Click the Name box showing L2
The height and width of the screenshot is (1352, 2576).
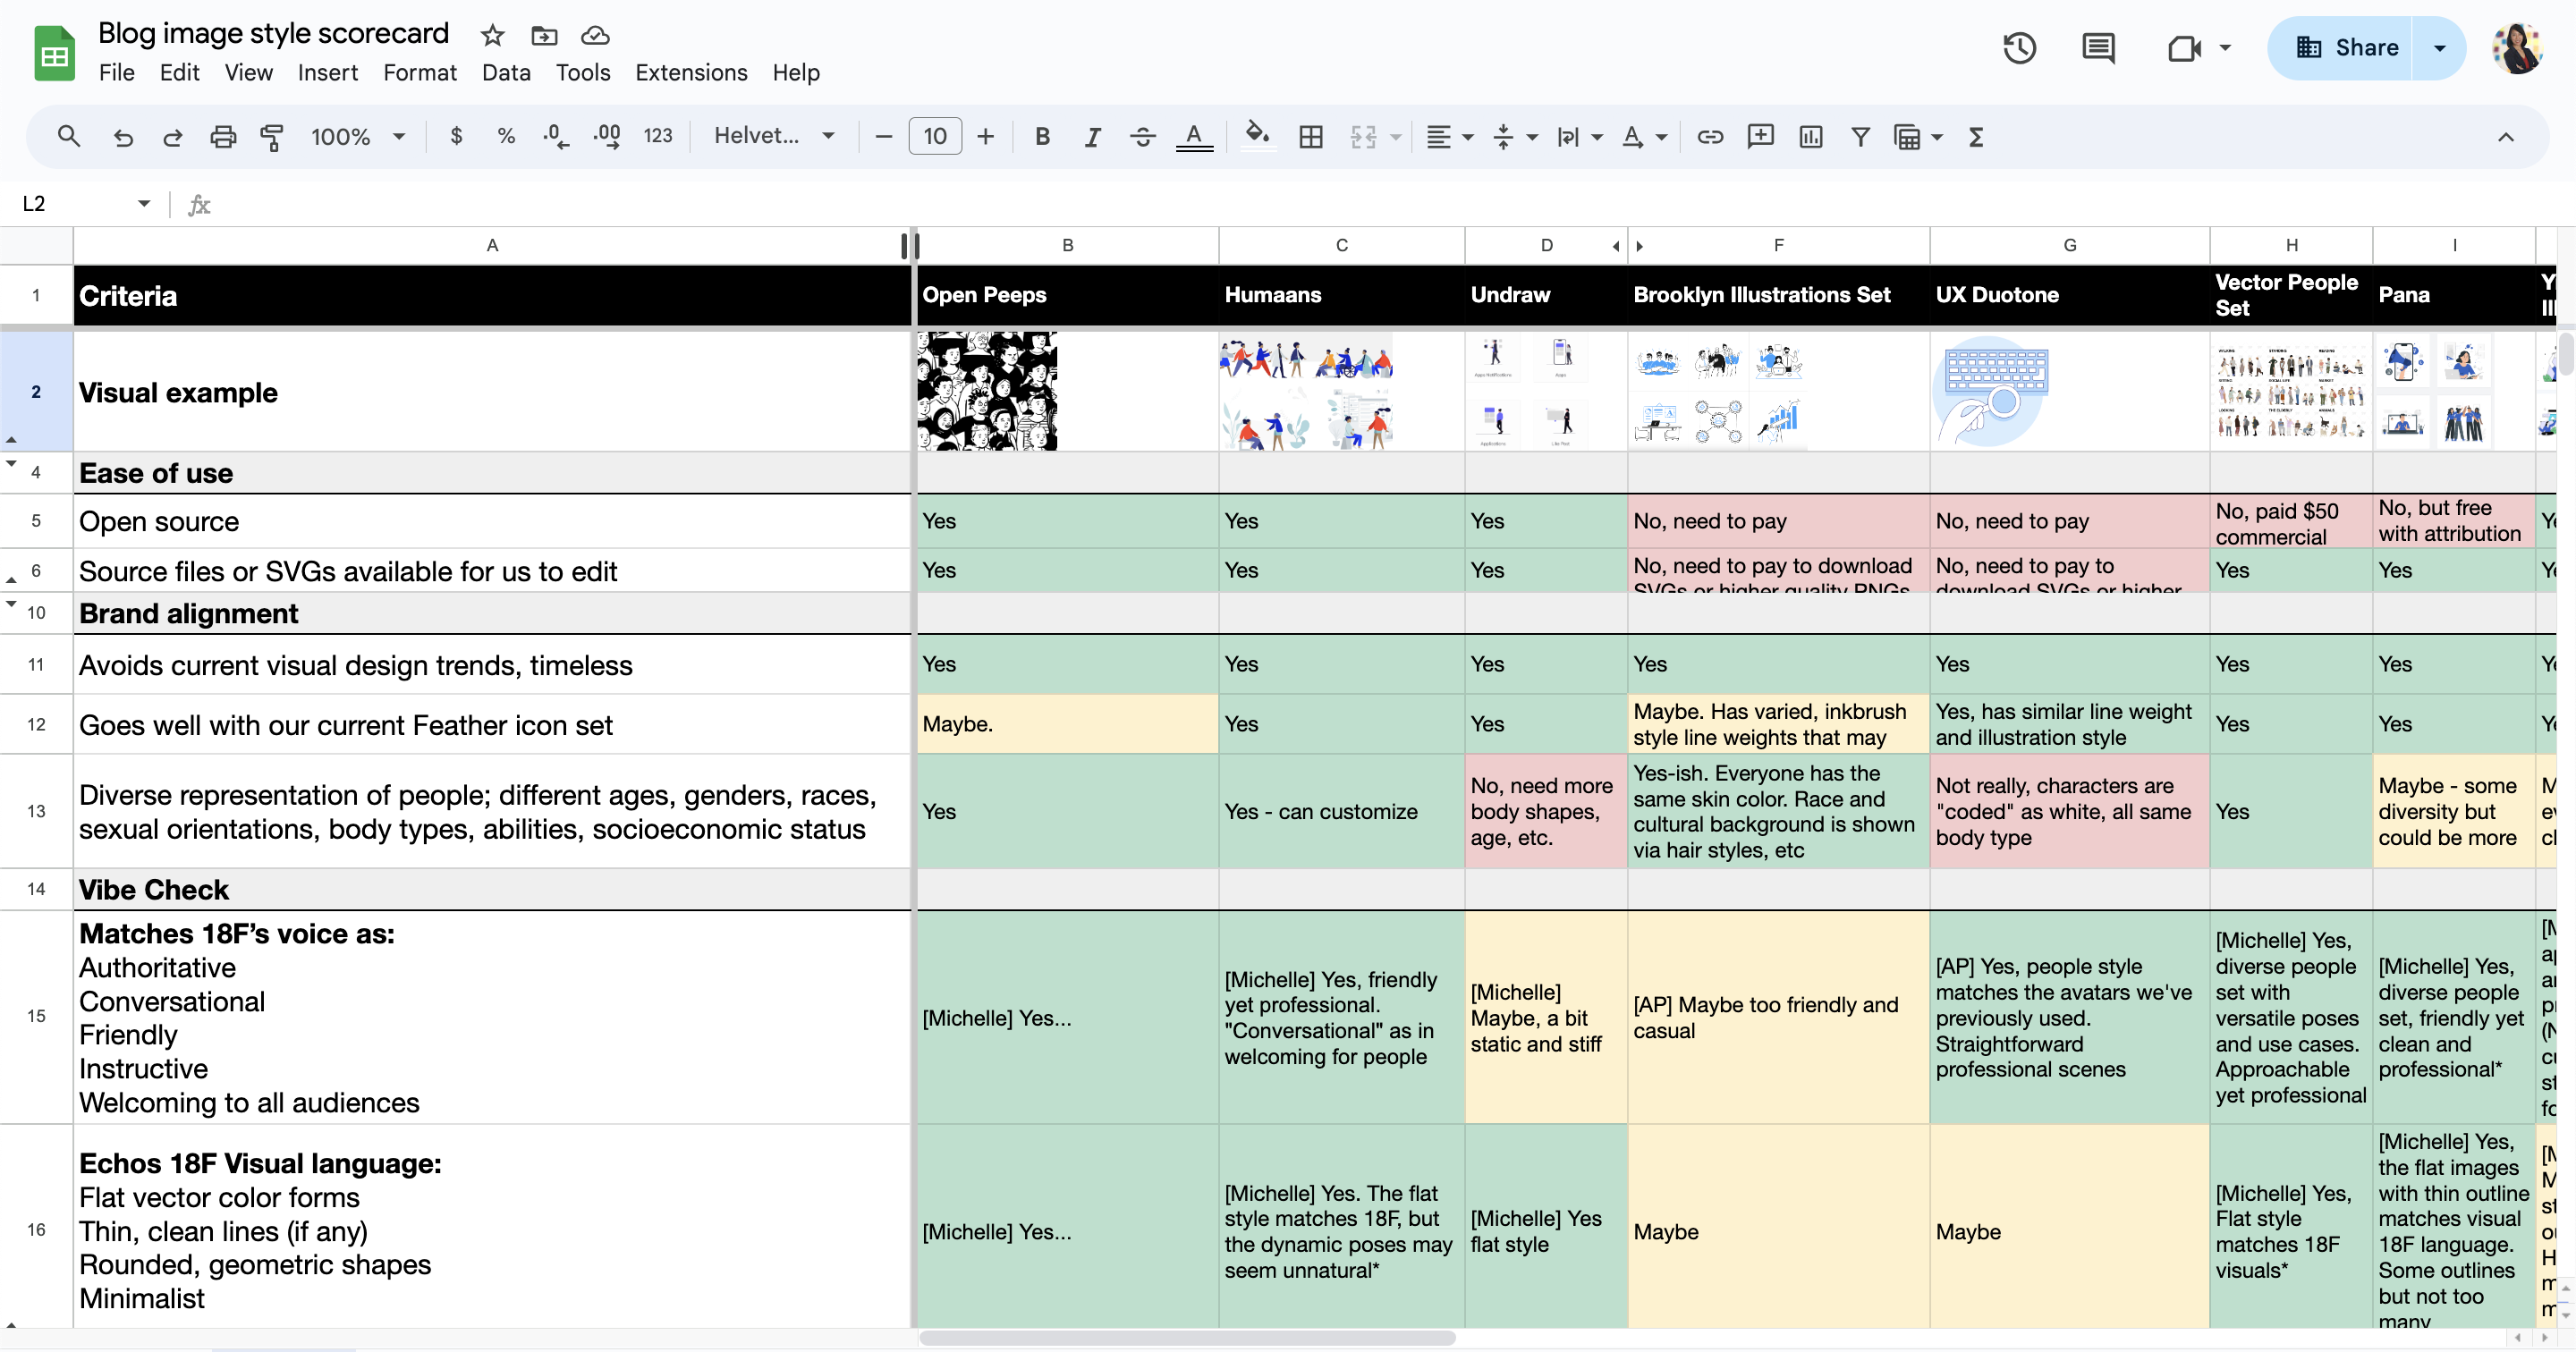[x=85, y=204]
